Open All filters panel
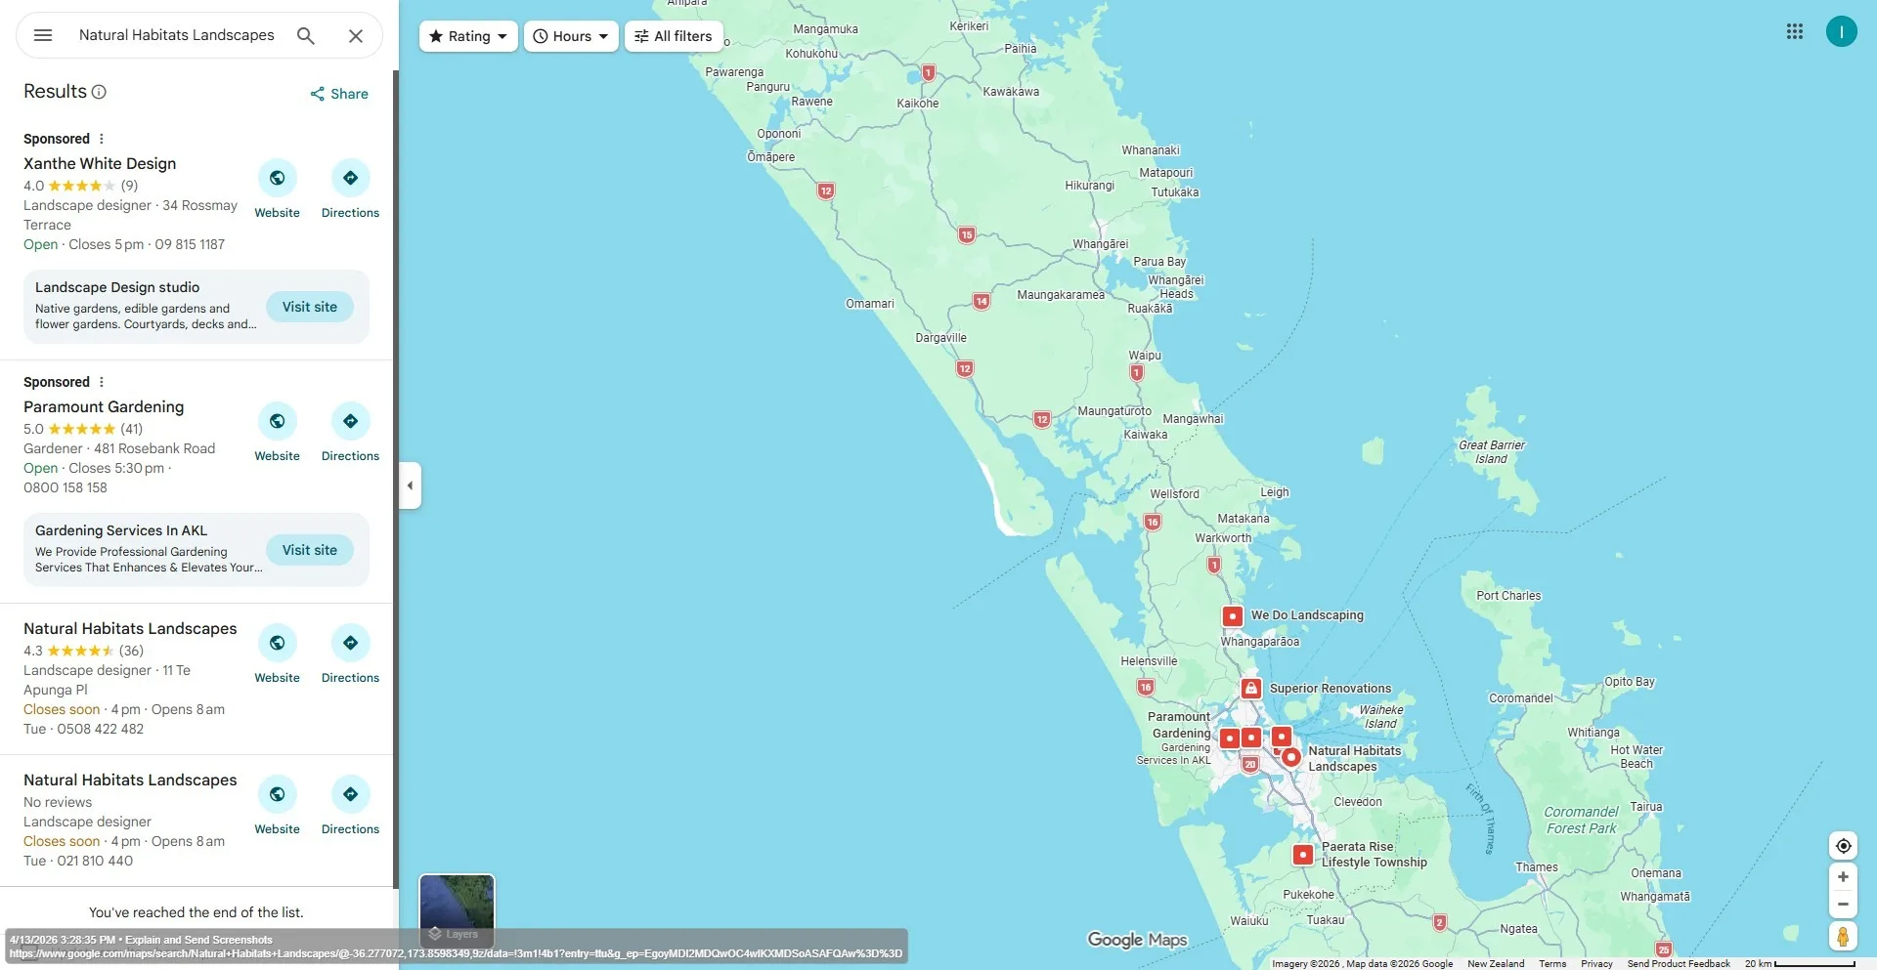This screenshot has width=1877, height=970. tap(674, 36)
